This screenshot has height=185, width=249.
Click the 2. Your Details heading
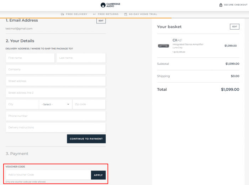point(20,41)
